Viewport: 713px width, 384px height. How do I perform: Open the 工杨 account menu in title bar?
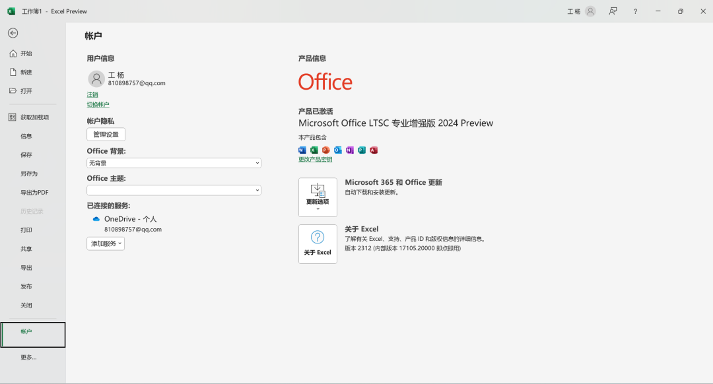pos(581,11)
